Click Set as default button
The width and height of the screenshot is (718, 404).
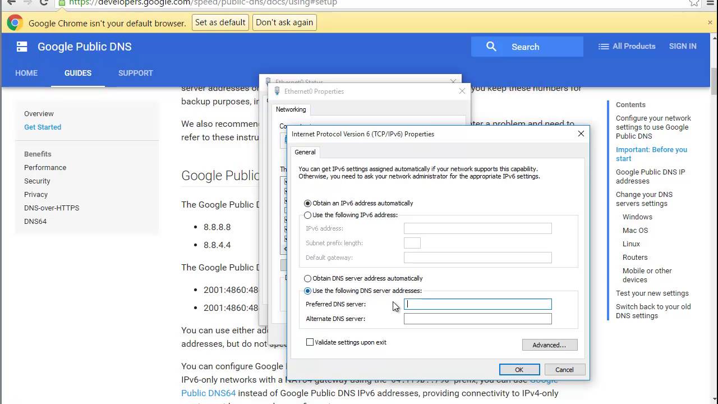pos(220,22)
